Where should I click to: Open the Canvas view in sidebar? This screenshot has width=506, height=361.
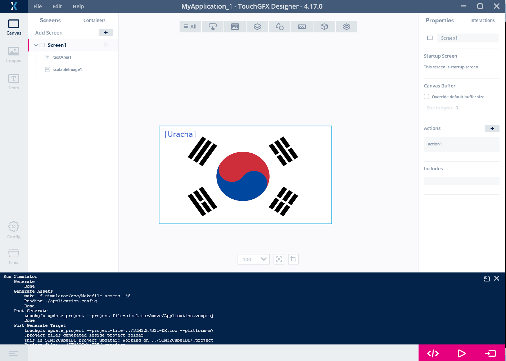pyautogui.click(x=14, y=27)
